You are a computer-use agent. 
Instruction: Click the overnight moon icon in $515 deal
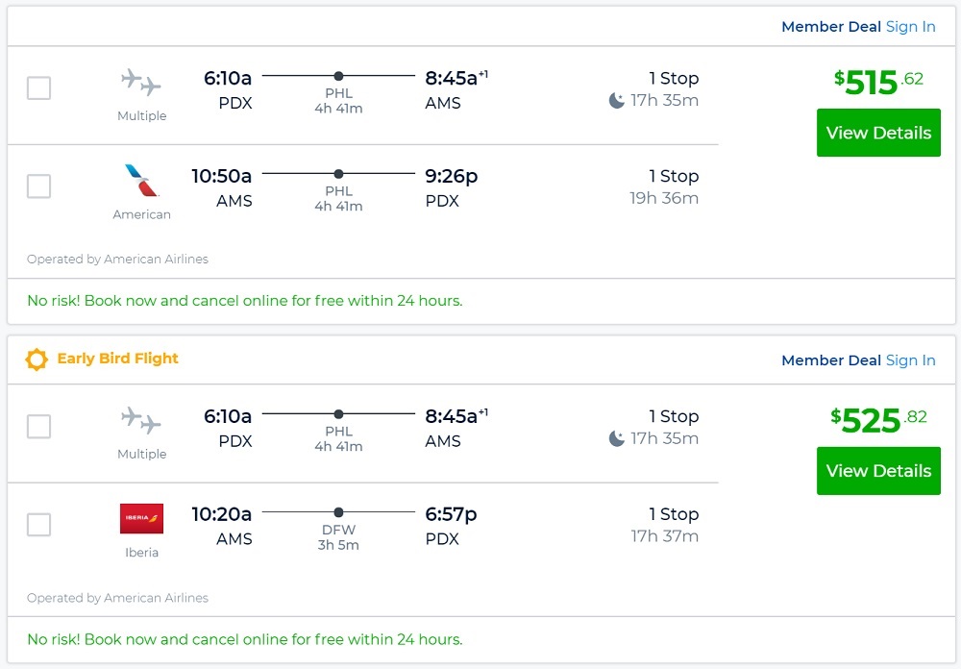[617, 101]
